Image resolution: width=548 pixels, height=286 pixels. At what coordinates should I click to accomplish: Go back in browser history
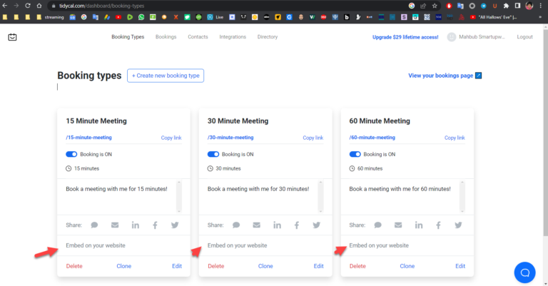5,6
